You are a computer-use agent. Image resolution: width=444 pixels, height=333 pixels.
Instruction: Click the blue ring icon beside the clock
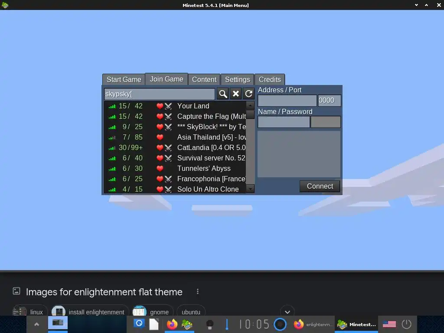click(x=280, y=324)
